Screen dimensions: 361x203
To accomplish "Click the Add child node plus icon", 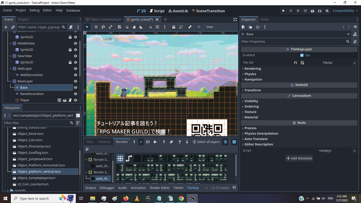I will (x=6, y=27).
